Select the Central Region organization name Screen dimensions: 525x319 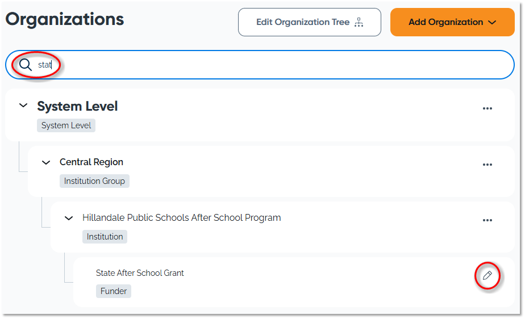pyautogui.click(x=91, y=162)
